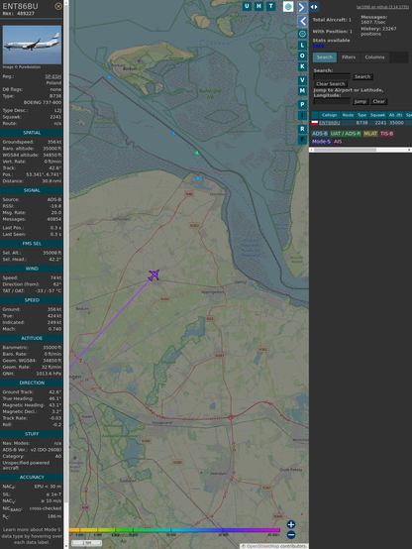The height and width of the screenshot is (549, 412).
Task: Click the Polish flag icon in ENT86BU row
Action: (x=315, y=123)
